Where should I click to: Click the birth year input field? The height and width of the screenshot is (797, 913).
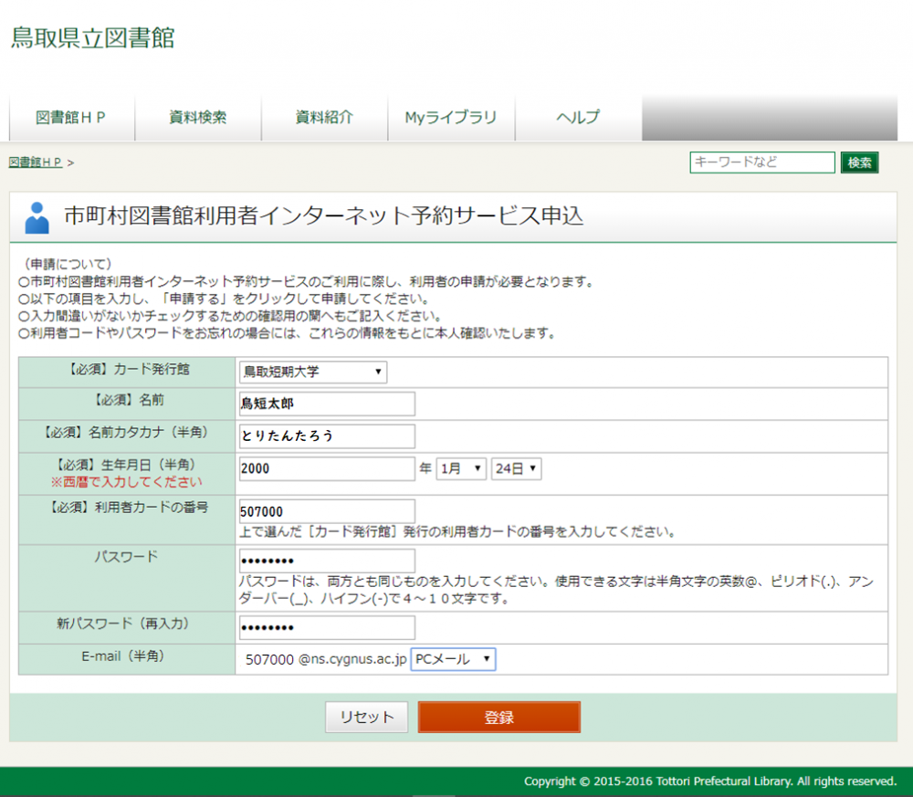click(326, 469)
